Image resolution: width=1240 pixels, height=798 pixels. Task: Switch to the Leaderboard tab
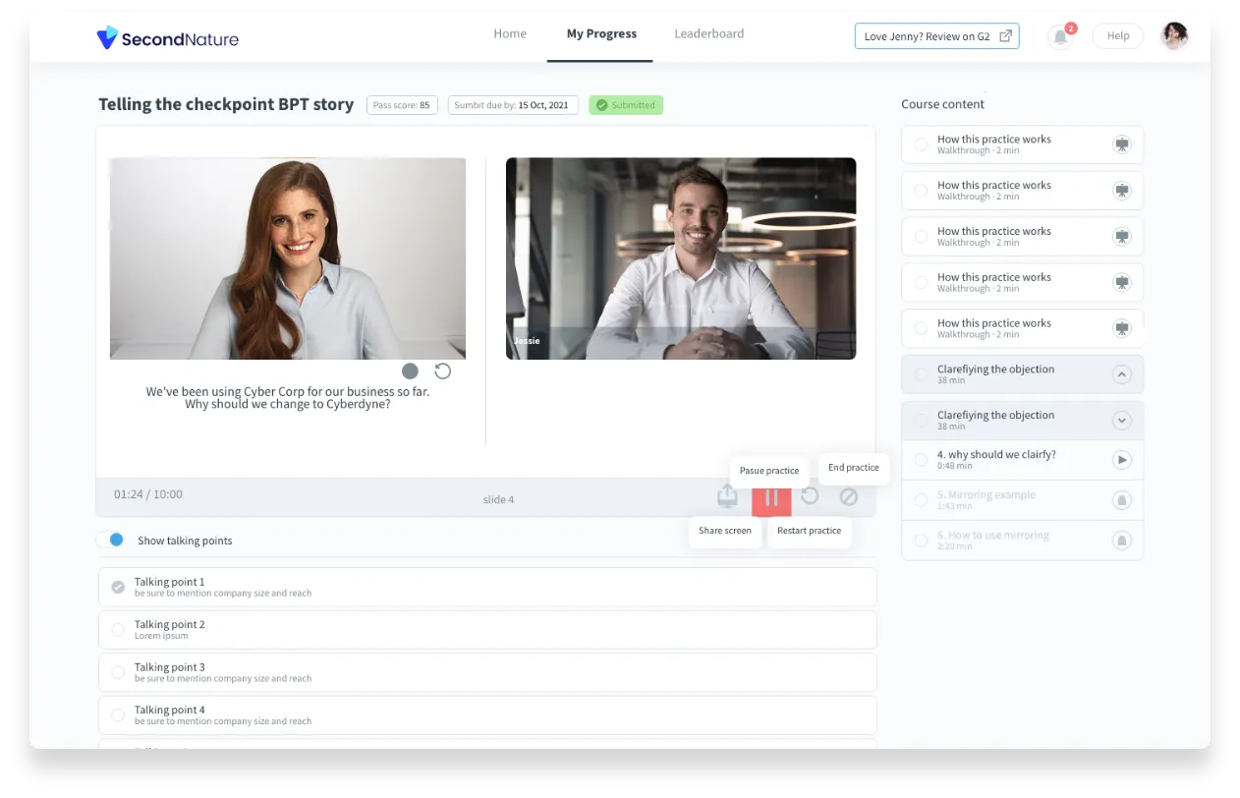click(x=708, y=33)
